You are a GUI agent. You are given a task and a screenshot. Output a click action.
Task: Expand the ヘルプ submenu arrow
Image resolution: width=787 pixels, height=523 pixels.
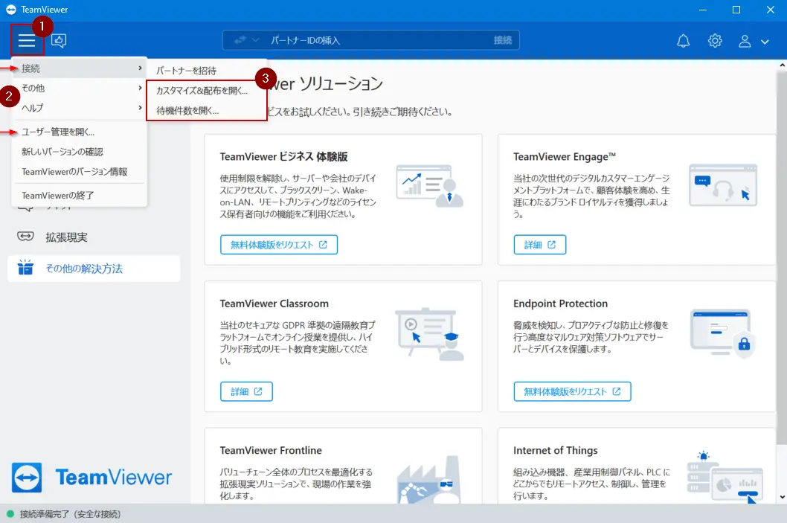pyautogui.click(x=140, y=107)
